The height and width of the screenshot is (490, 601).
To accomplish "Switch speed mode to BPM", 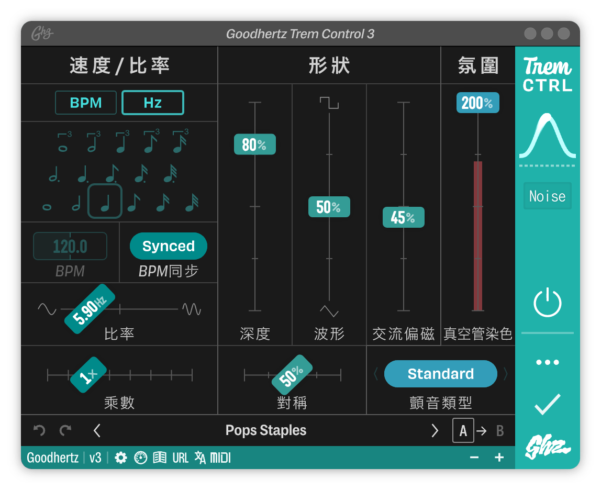I will [86, 103].
